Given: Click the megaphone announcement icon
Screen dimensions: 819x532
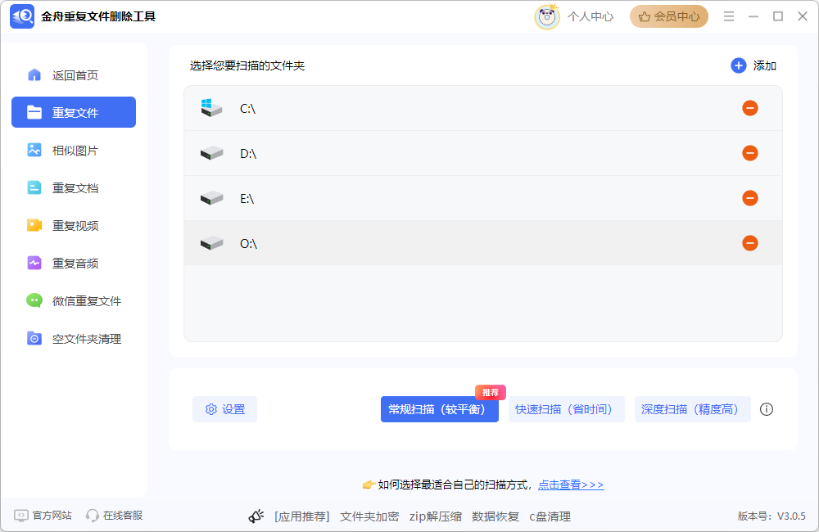Looking at the screenshot, I should click(256, 516).
